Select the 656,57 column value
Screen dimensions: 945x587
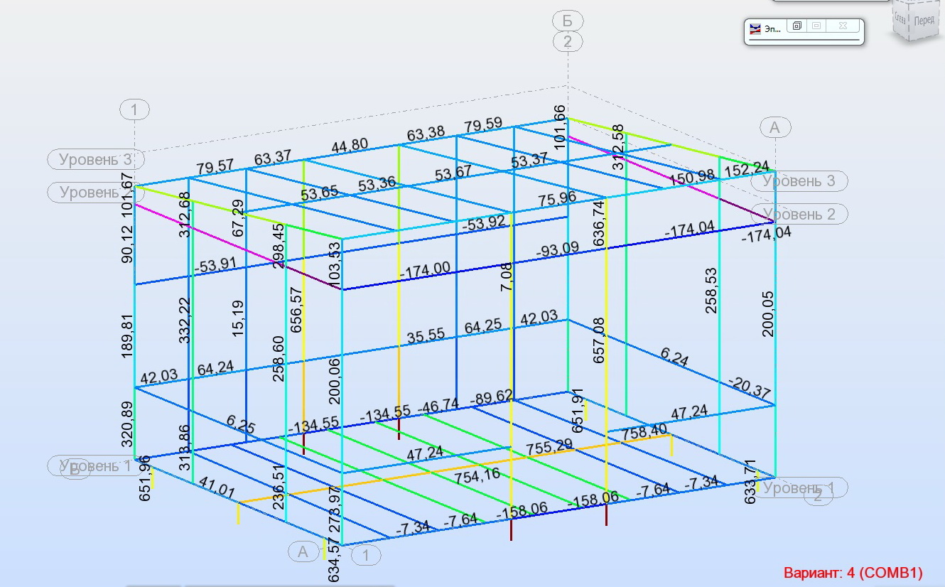(297, 310)
